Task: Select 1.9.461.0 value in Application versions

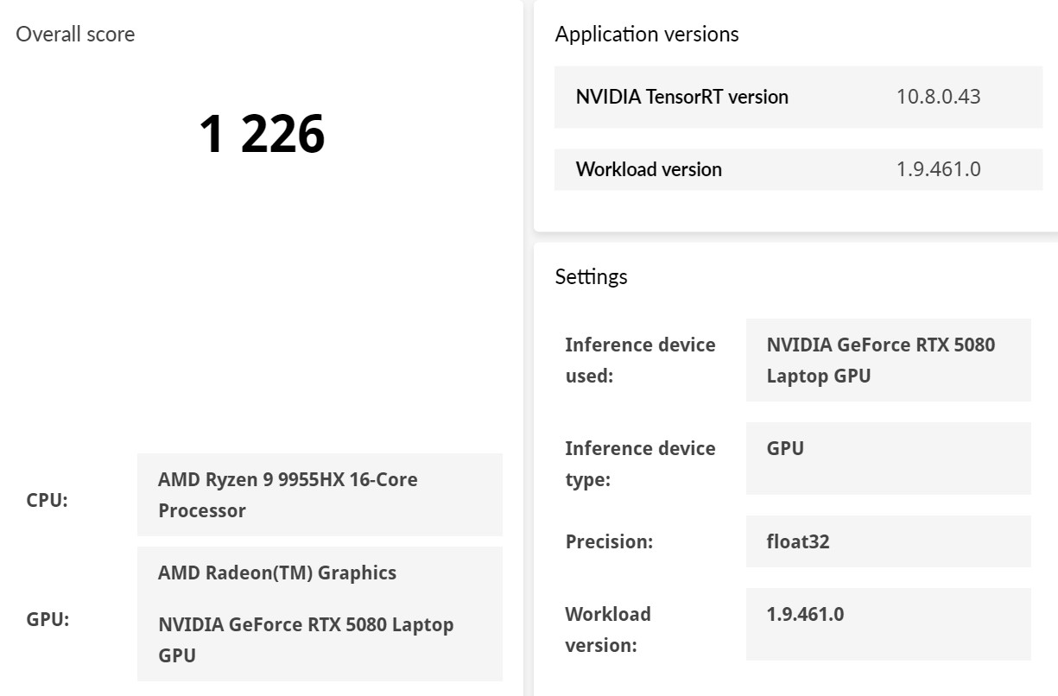Action: pyautogui.click(x=938, y=169)
